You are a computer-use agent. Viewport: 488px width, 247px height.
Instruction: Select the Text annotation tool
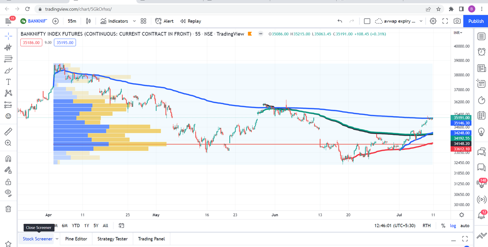click(x=8, y=82)
